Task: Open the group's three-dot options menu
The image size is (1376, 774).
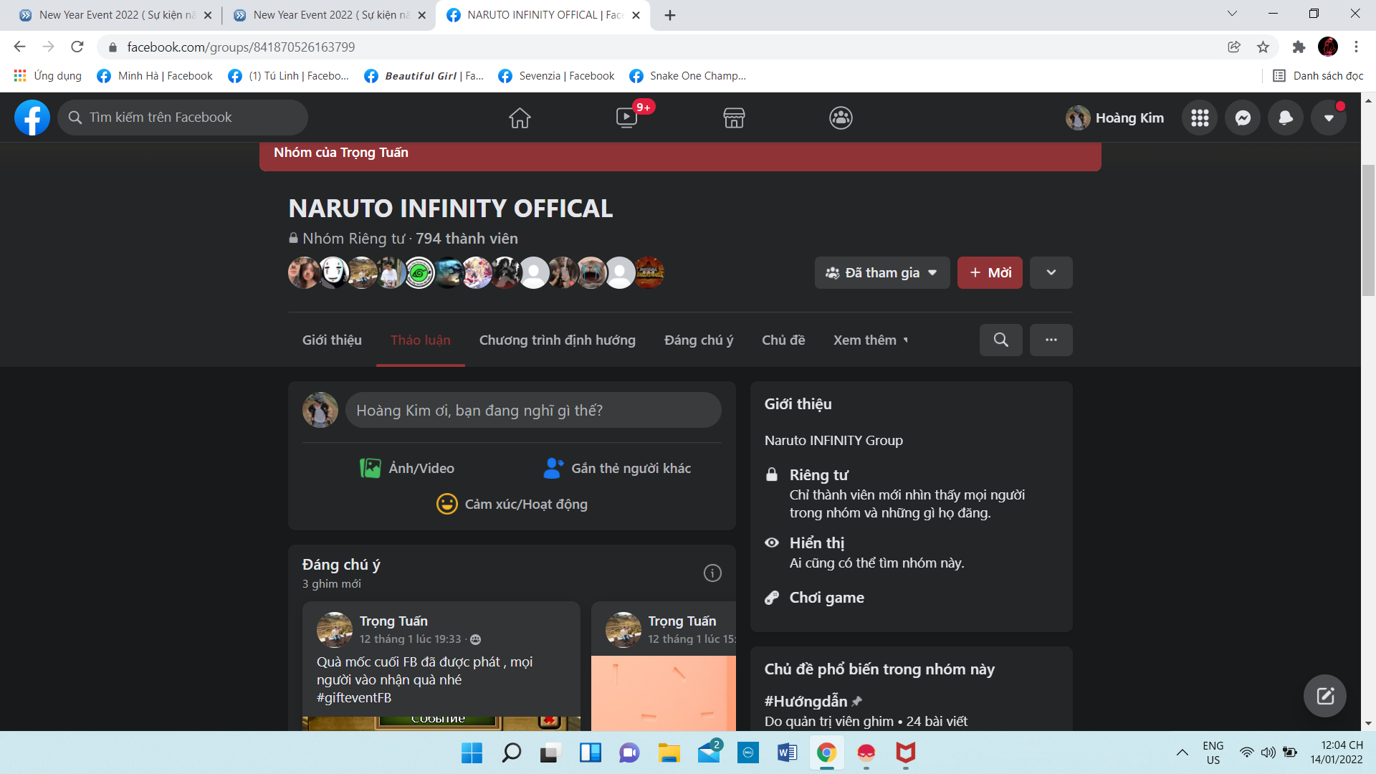Action: [x=1051, y=340]
